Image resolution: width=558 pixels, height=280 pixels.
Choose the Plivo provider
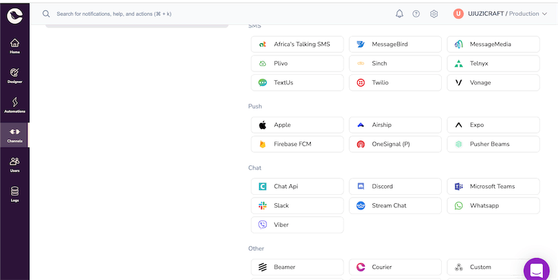click(x=297, y=63)
